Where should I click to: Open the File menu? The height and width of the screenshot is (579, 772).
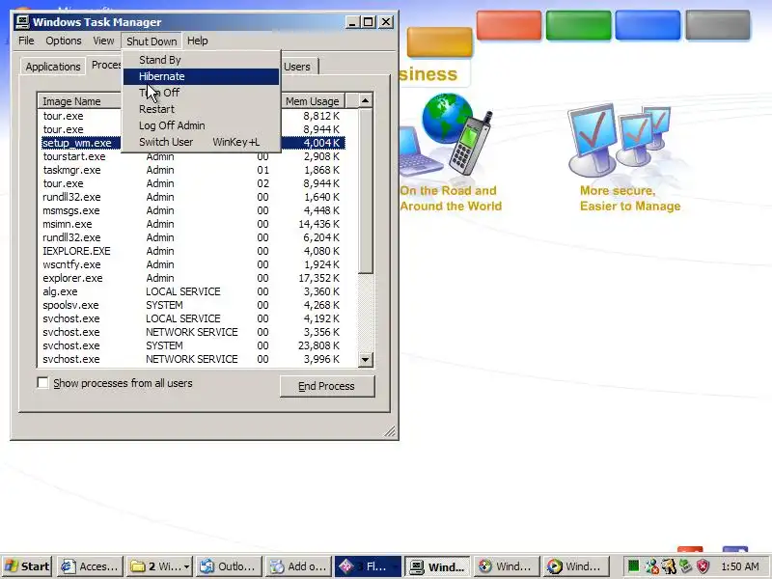point(27,41)
